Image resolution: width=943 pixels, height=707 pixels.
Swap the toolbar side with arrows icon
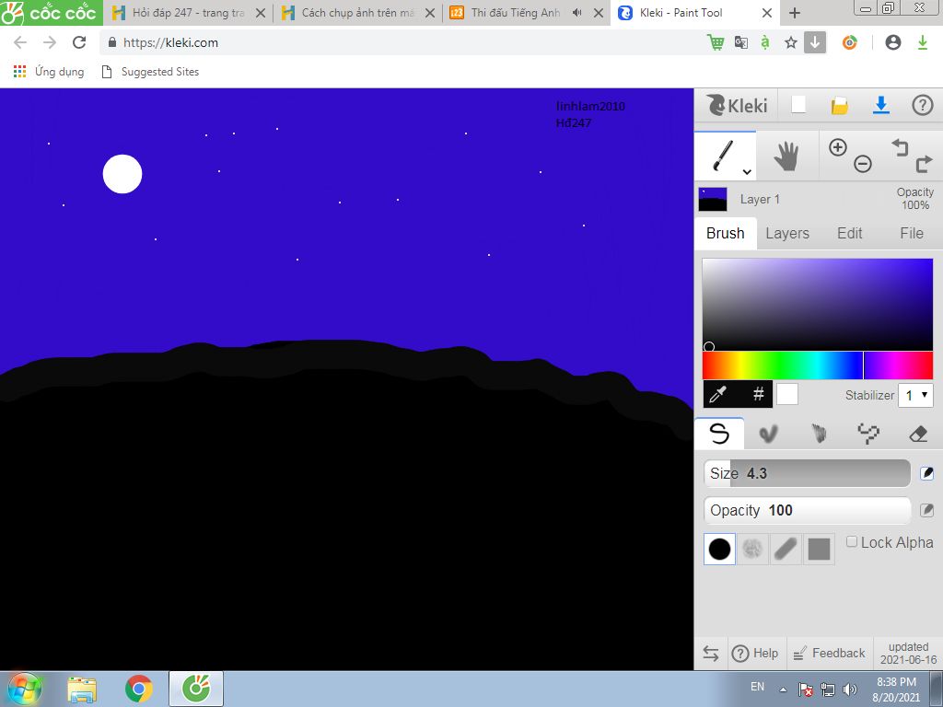(711, 654)
